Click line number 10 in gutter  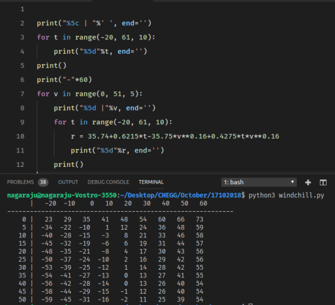coord(20,136)
